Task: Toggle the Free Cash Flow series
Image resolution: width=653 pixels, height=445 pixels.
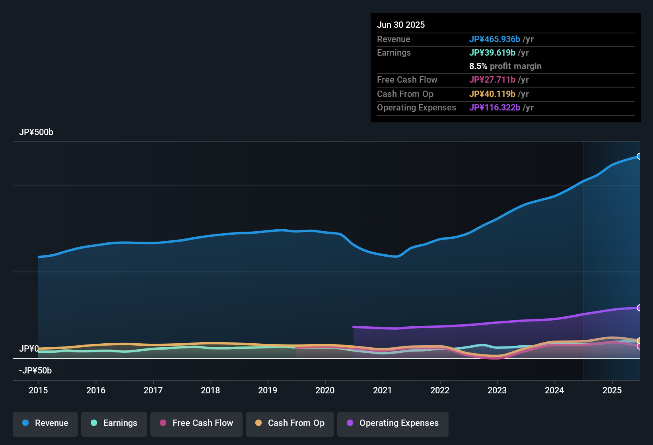Action: (x=196, y=423)
